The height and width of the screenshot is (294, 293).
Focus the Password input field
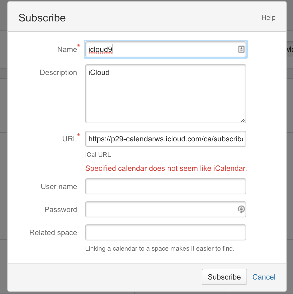(160, 209)
